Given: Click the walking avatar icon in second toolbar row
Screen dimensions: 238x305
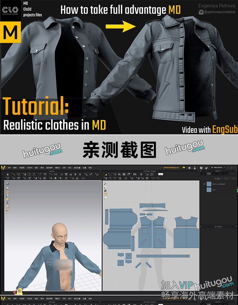Looking at the screenshot, I should (x=8, y=178).
